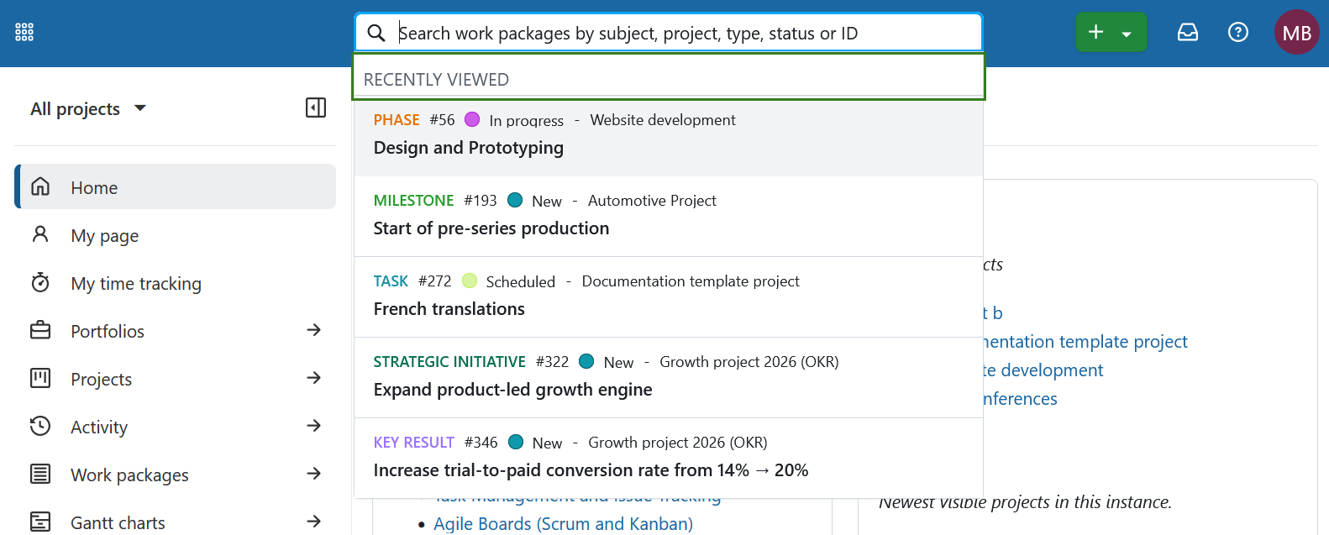This screenshot has width=1329, height=535.
Task: Open the help question mark icon
Action: pyautogui.click(x=1238, y=33)
